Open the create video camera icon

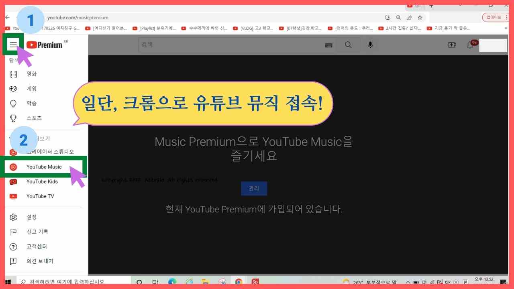(x=452, y=45)
